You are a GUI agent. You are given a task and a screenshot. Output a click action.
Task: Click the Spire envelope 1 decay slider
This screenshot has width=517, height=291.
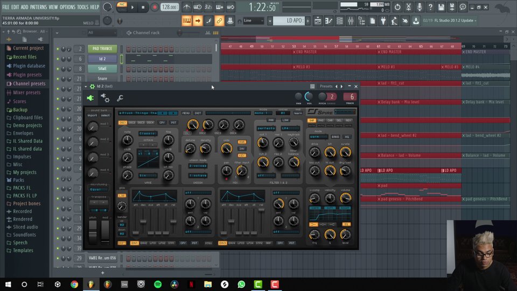tap(143, 221)
